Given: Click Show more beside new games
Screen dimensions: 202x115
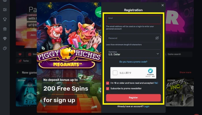Looking at the screenshot, I should 185,72.
